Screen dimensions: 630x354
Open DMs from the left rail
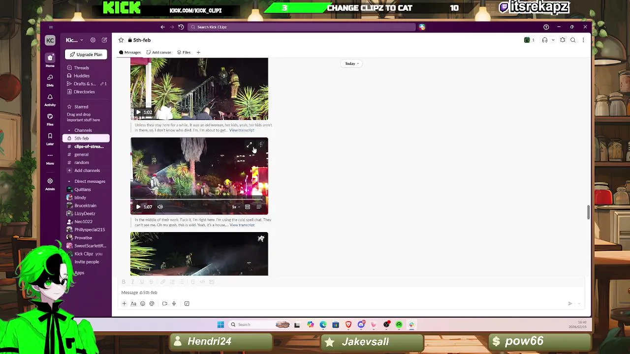(50, 80)
